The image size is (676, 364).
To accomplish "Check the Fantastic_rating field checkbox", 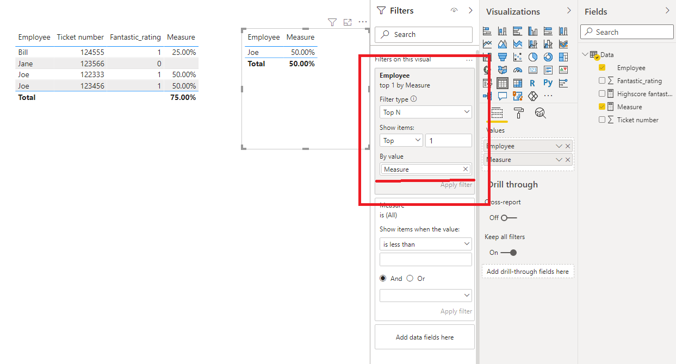I will [x=602, y=81].
